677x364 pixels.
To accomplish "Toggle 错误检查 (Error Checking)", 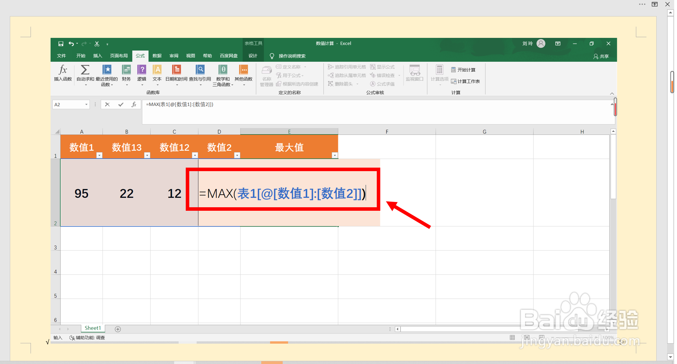I will click(383, 75).
